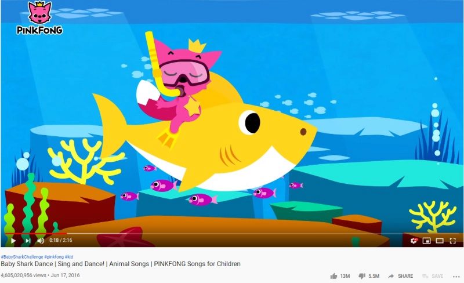Open the three-dot more actions menu
This screenshot has width=464, height=283.
[x=456, y=277]
